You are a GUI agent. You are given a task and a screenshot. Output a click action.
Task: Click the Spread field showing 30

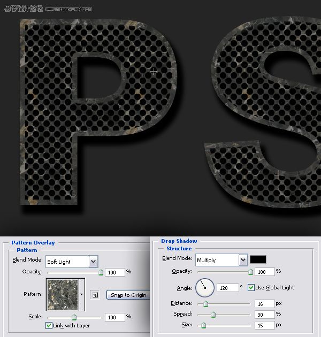tap(265, 315)
